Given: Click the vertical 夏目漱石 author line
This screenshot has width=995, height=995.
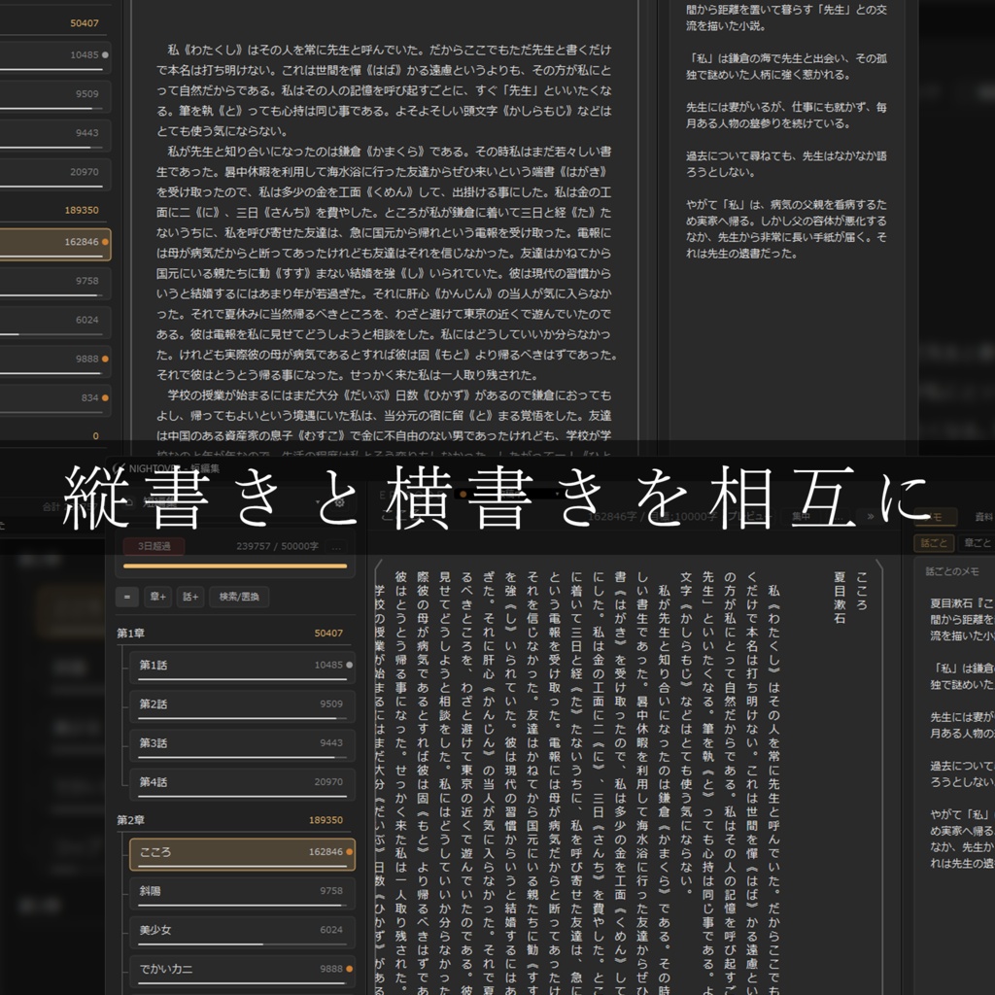Looking at the screenshot, I should click(840, 598).
